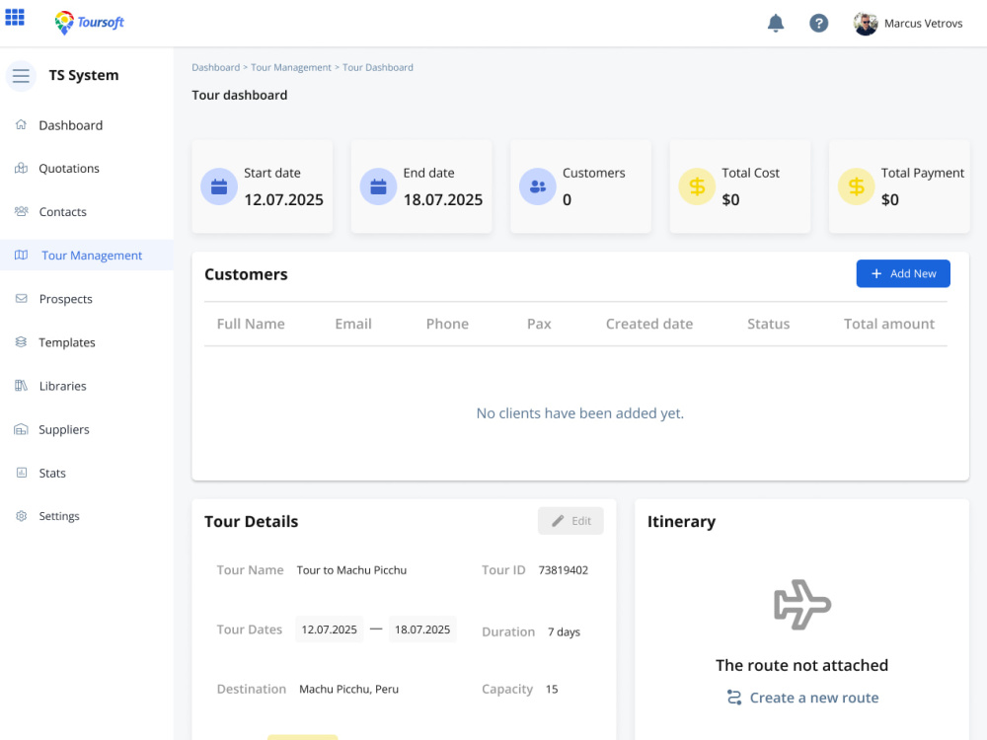Click Marcus Vetrovs profile avatar
Viewport: 987px width, 740px height.
pos(866,24)
